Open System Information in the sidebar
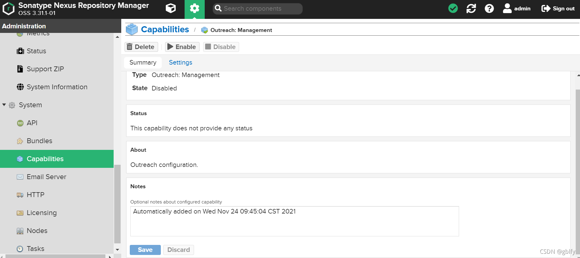The image size is (580, 258). pos(57,87)
